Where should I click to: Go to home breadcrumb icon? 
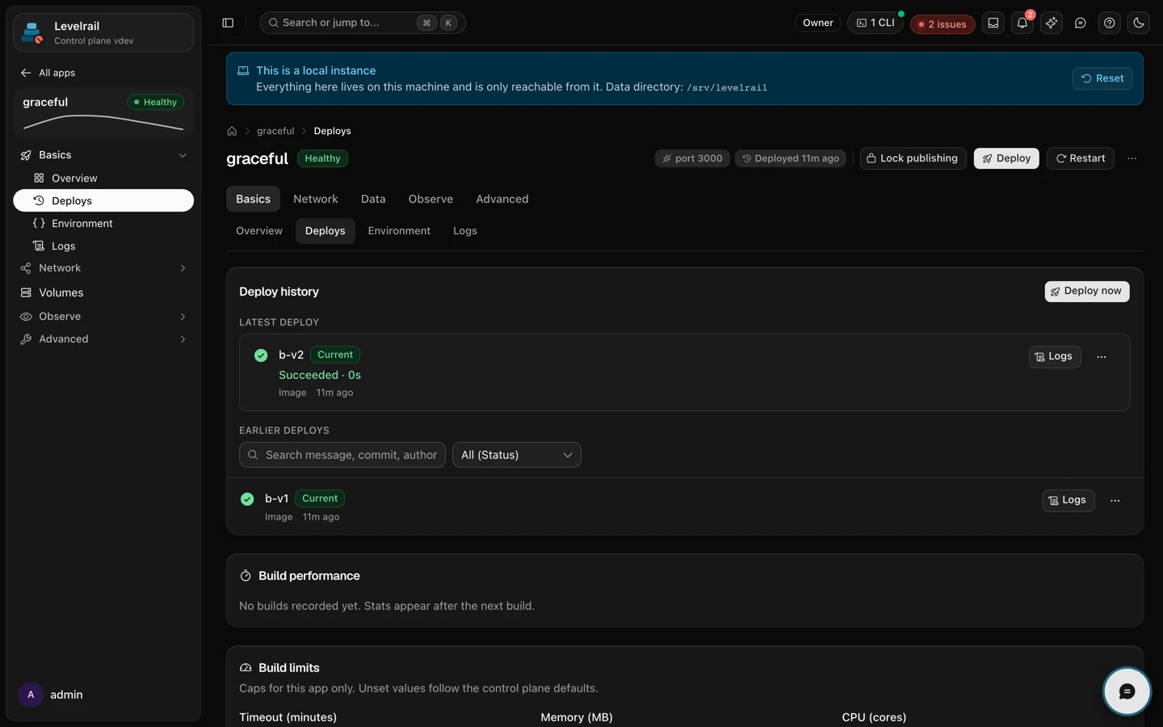click(x=232, y=131)
